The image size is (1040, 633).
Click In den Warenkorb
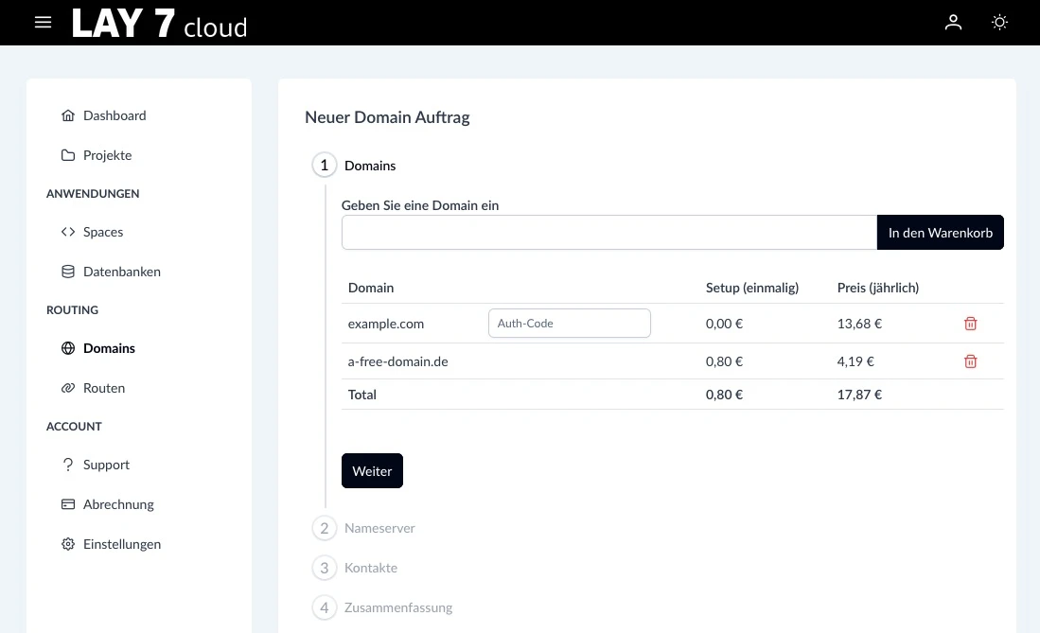tap(940, 232)
